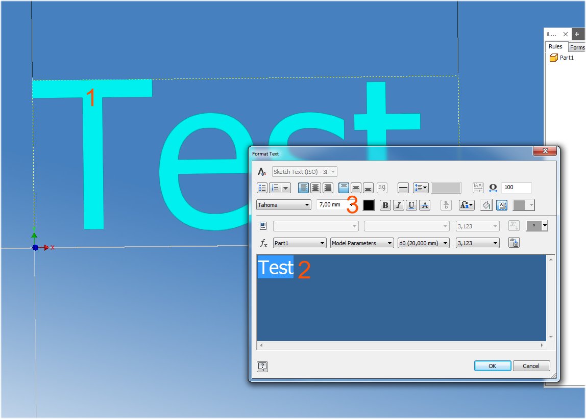Align the text to the left
Screen dimensions: 586x419
pos(303,188)
